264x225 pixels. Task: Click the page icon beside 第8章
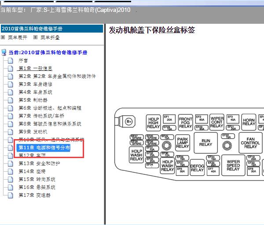(11, 124)
